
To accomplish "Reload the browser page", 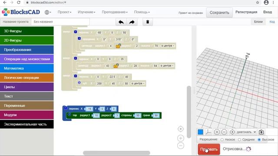I will coord(19,3).
